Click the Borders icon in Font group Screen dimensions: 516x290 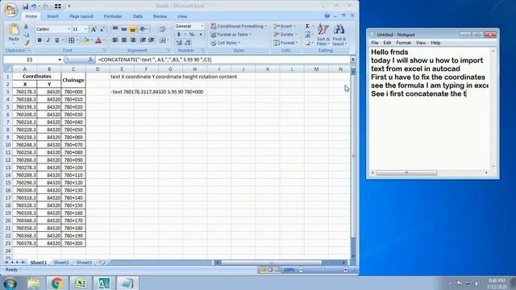(71, 40)
